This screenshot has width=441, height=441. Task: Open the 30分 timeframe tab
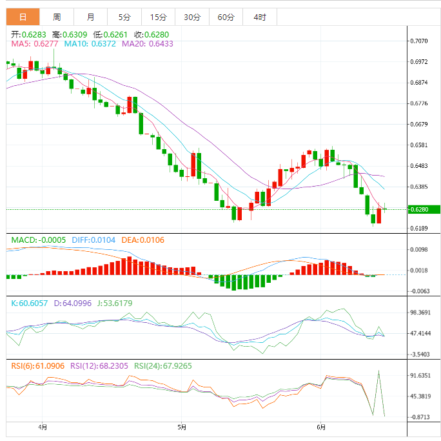[x=192, y=17]
